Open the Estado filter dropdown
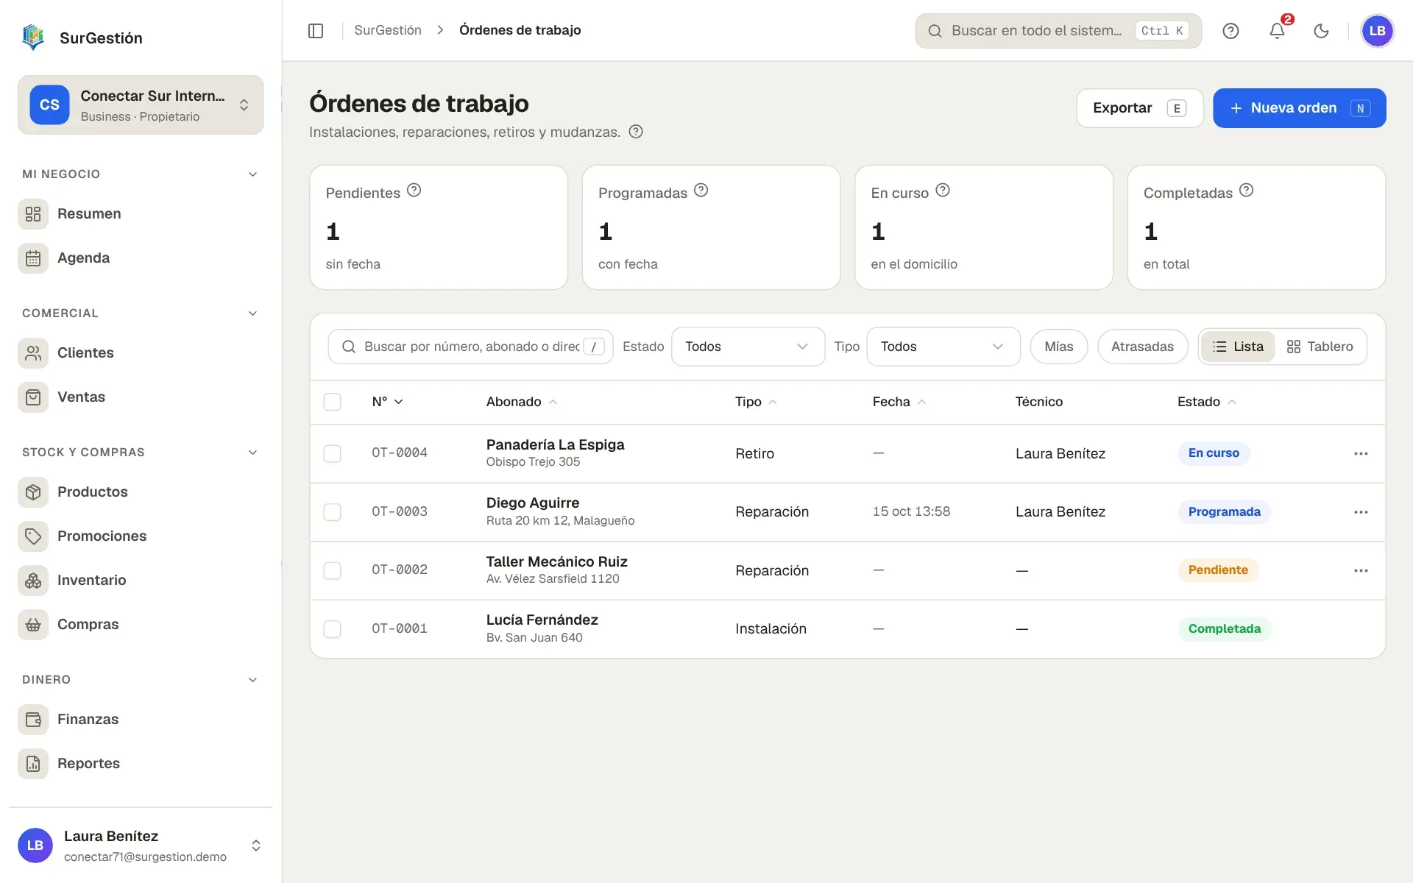The image size is (1413, 883). pos(748,347)
